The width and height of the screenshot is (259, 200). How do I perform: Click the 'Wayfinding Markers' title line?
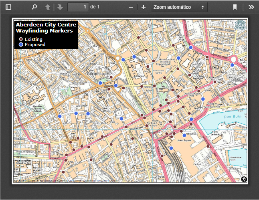(44, 31)
